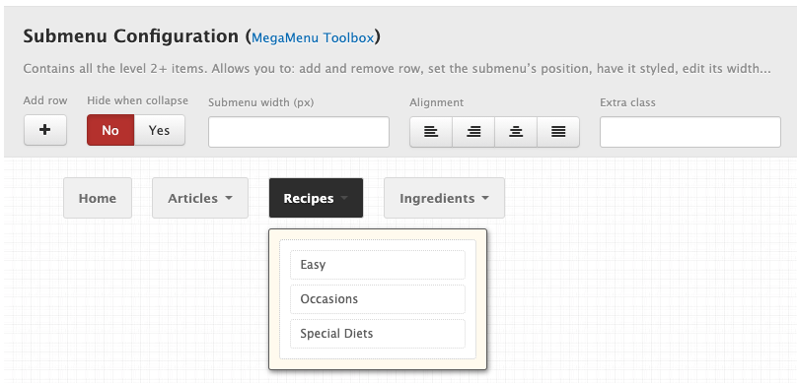Focus the Submenu width input field

tap(299, 132)
